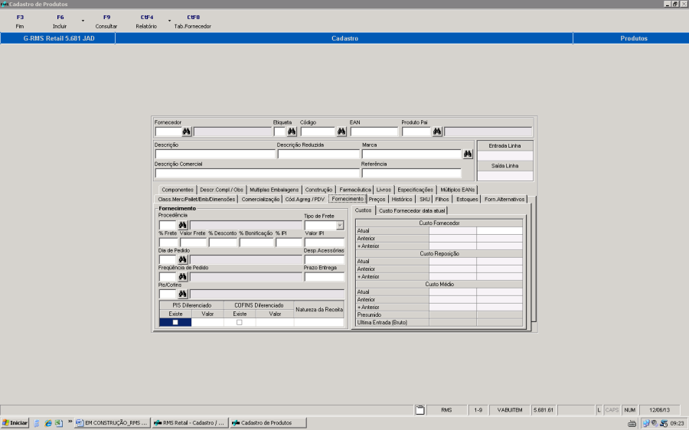
Task: Open Construção tab
Action: [318, 190]
